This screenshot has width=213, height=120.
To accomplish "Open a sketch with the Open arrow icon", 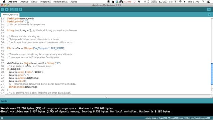I will 16,9.
